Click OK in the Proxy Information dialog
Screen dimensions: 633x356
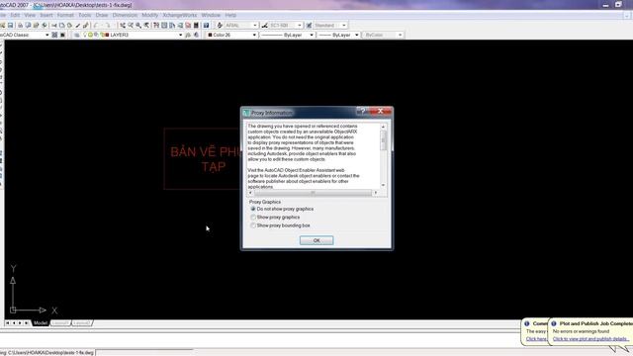coord(316,240)
